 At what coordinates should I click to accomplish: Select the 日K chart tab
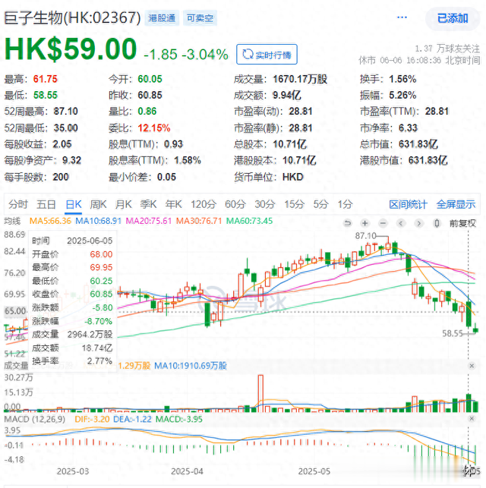click(74, 204)
